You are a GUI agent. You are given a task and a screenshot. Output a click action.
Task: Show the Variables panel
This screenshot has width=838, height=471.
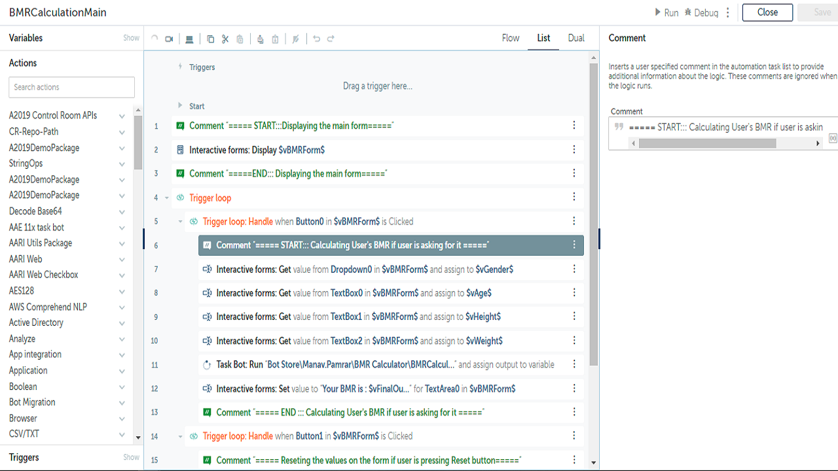(131, 38)
